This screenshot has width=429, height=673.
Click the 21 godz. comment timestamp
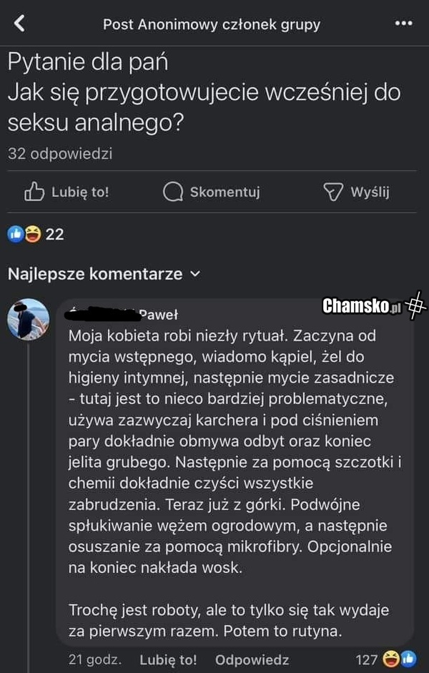click(94, 659)
